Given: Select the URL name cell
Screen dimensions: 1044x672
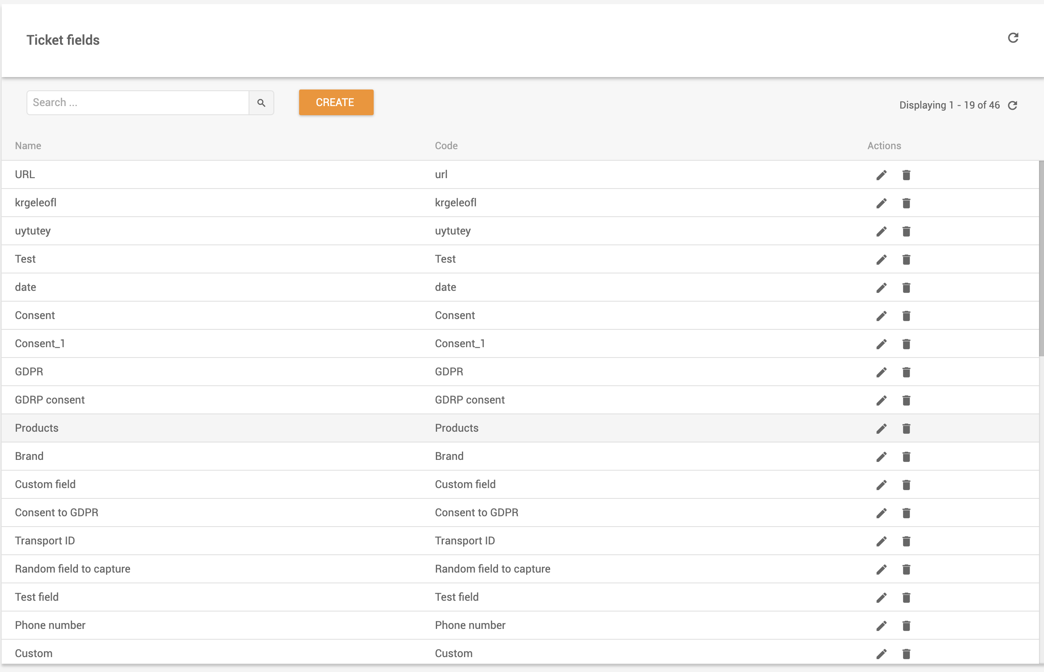Looking at the screenshot, I should 25,174.
